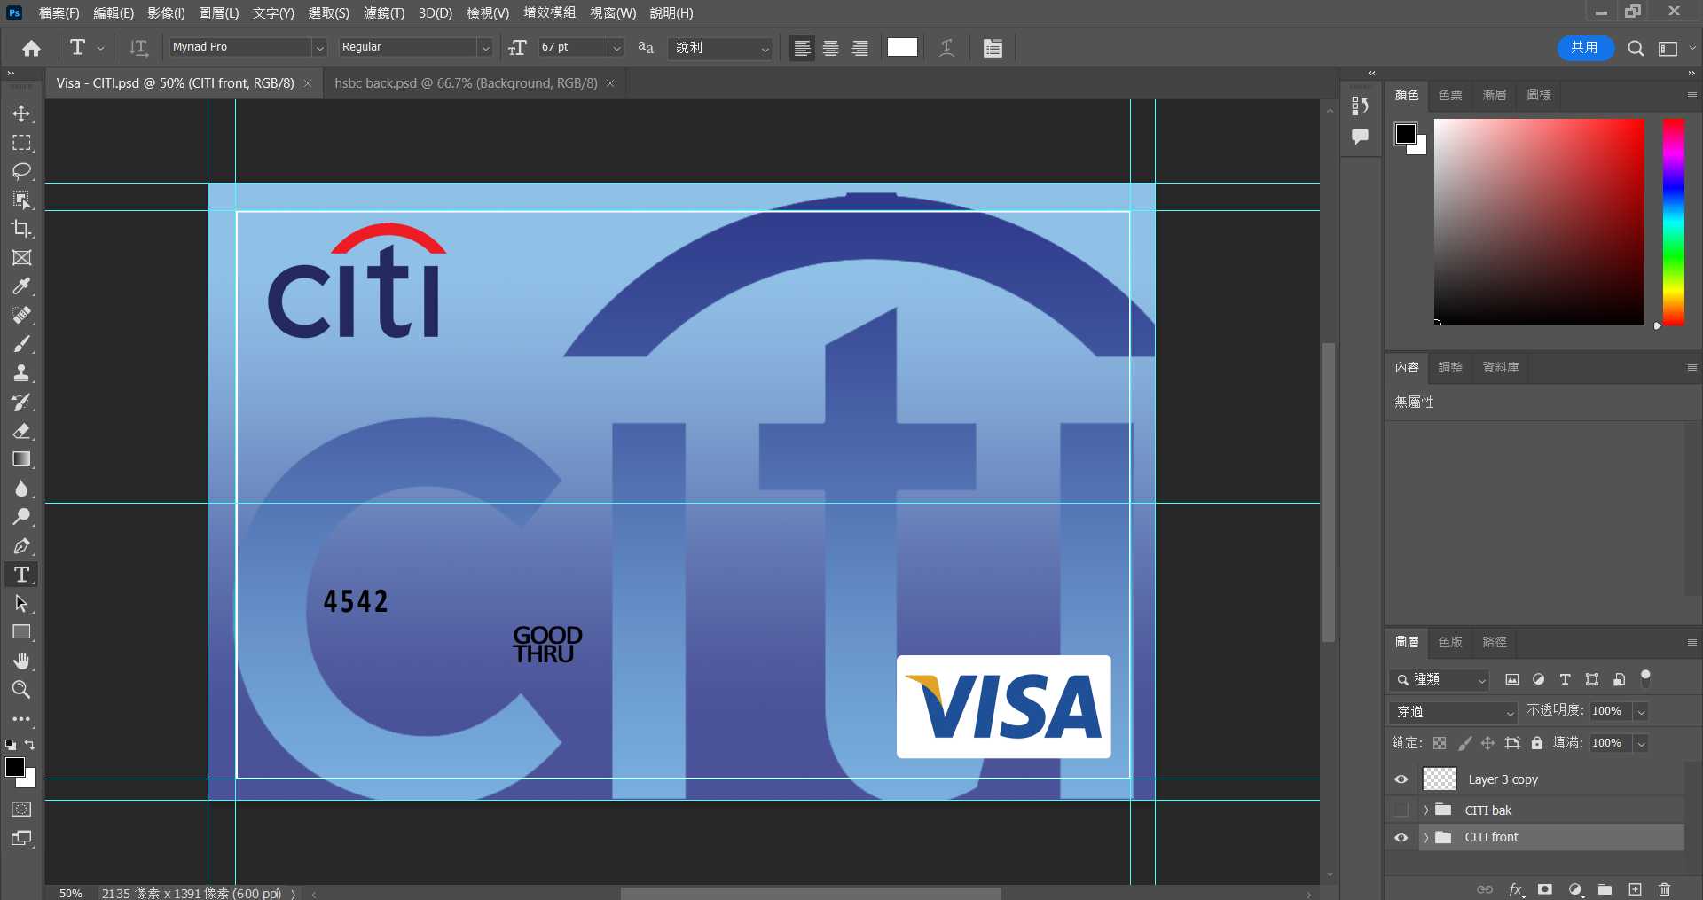
Task: Open the fill 100% dropdown arrow
Action: [1641, 744]
